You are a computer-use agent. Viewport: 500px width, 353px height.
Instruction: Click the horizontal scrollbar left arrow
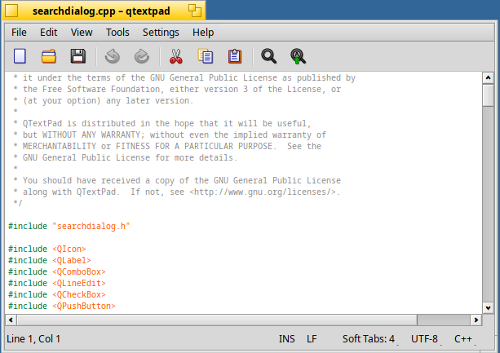pyautogui.click(x=11, y=320)
